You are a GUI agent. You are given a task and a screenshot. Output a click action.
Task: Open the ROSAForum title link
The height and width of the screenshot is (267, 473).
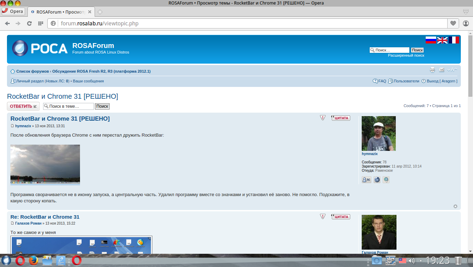pyautogui.click(x=93, y=46)
